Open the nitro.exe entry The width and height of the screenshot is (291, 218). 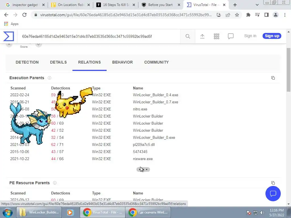(x=140, y=109)
